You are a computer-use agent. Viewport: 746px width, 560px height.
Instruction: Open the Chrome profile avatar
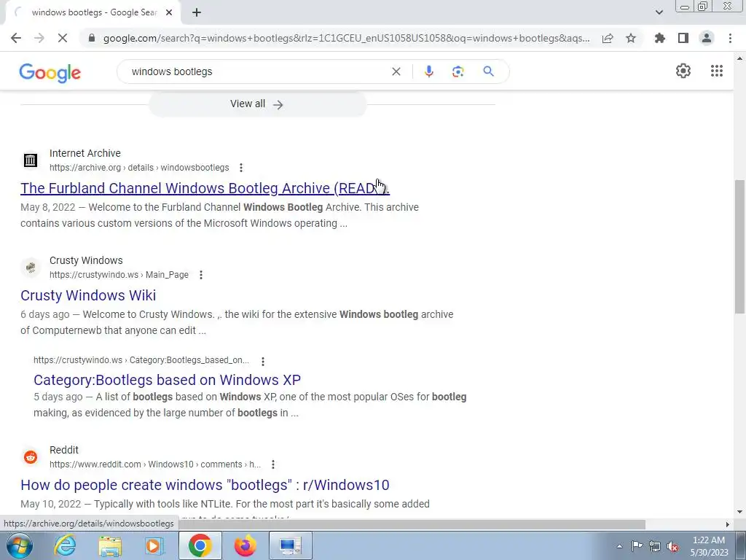tap(707, 38)
